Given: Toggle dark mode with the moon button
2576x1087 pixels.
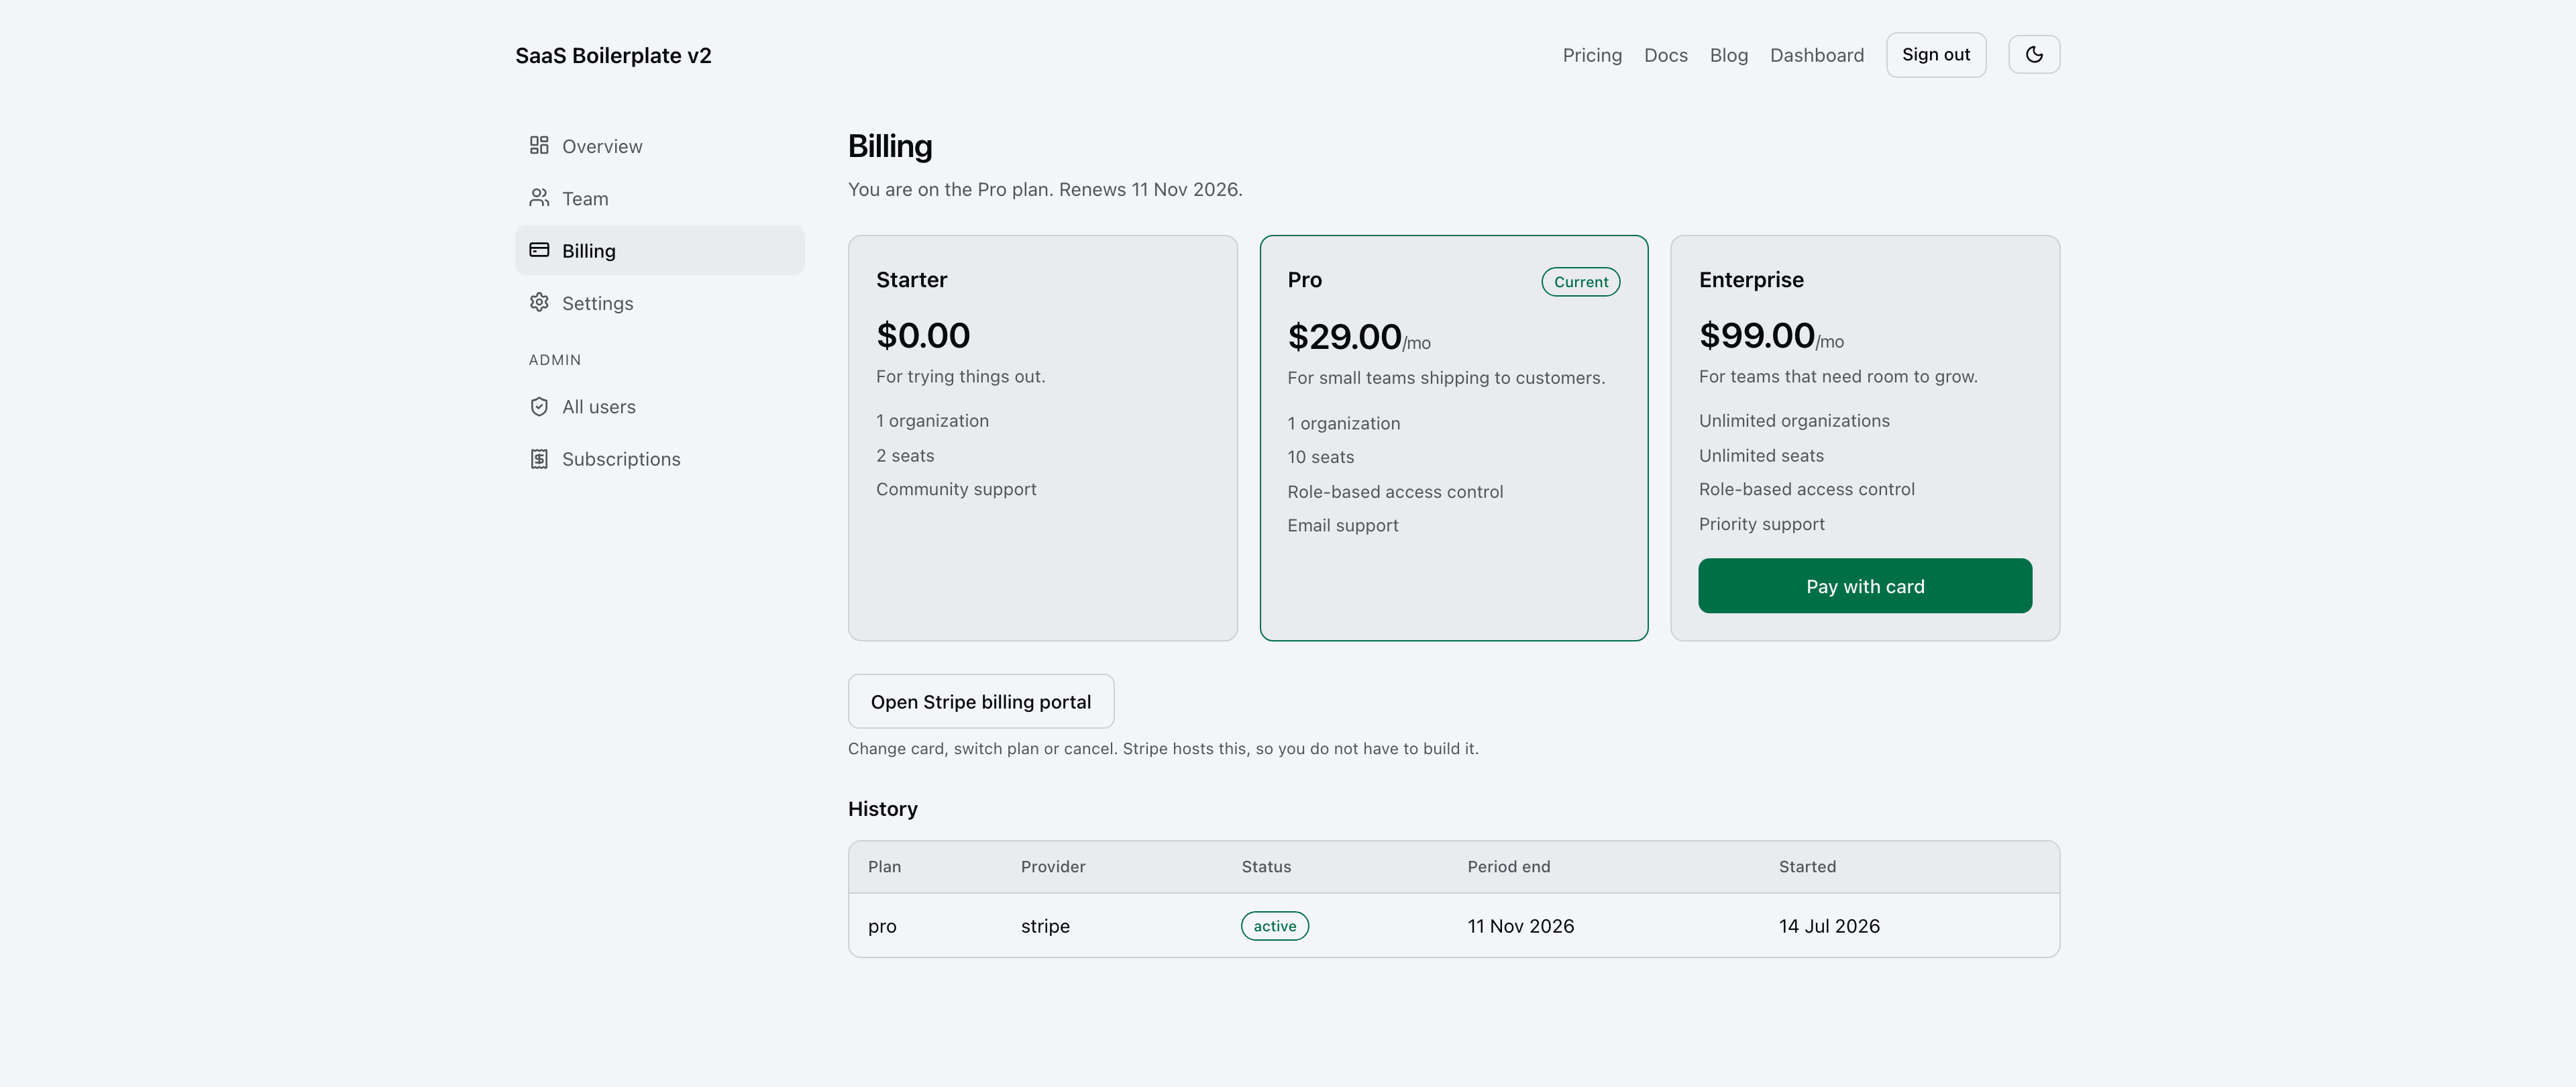Looking at the screenshot, I should tap(2033, 54).
